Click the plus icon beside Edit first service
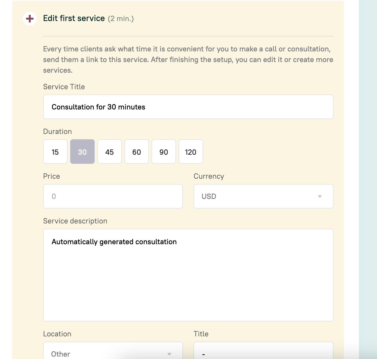This screenshot has width=377, height=359. (x=30, y=19)
